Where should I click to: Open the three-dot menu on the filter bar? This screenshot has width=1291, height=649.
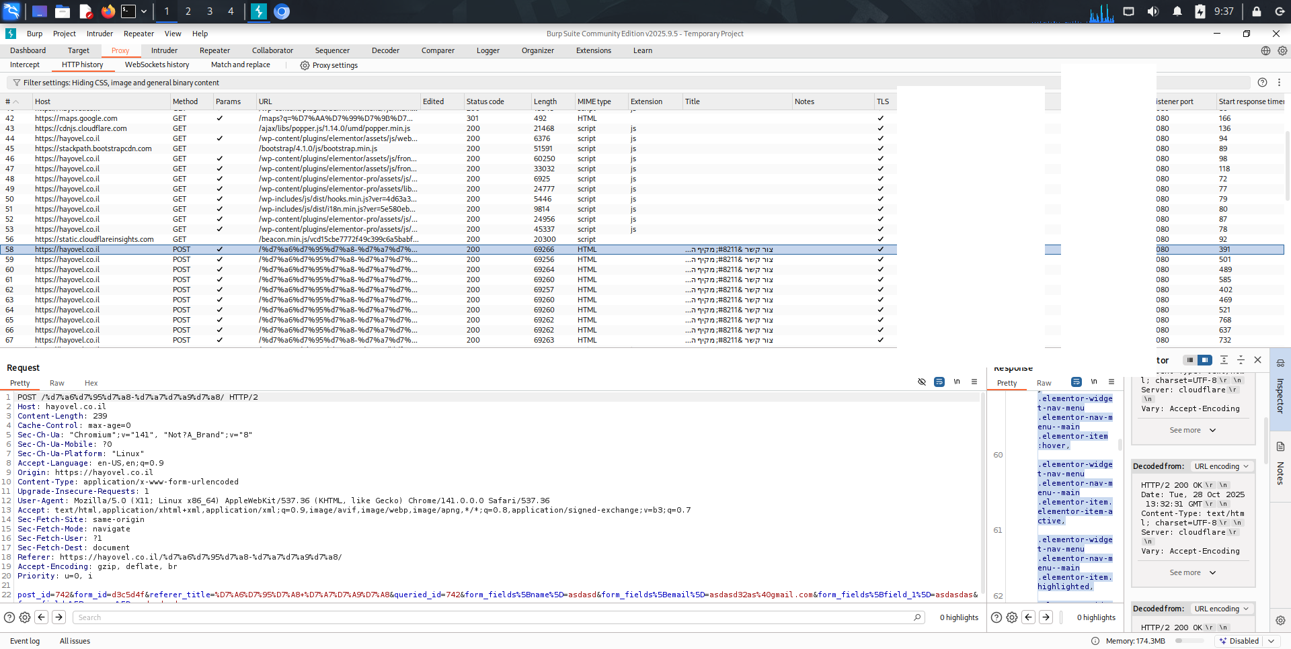(x=1279, y=83)
